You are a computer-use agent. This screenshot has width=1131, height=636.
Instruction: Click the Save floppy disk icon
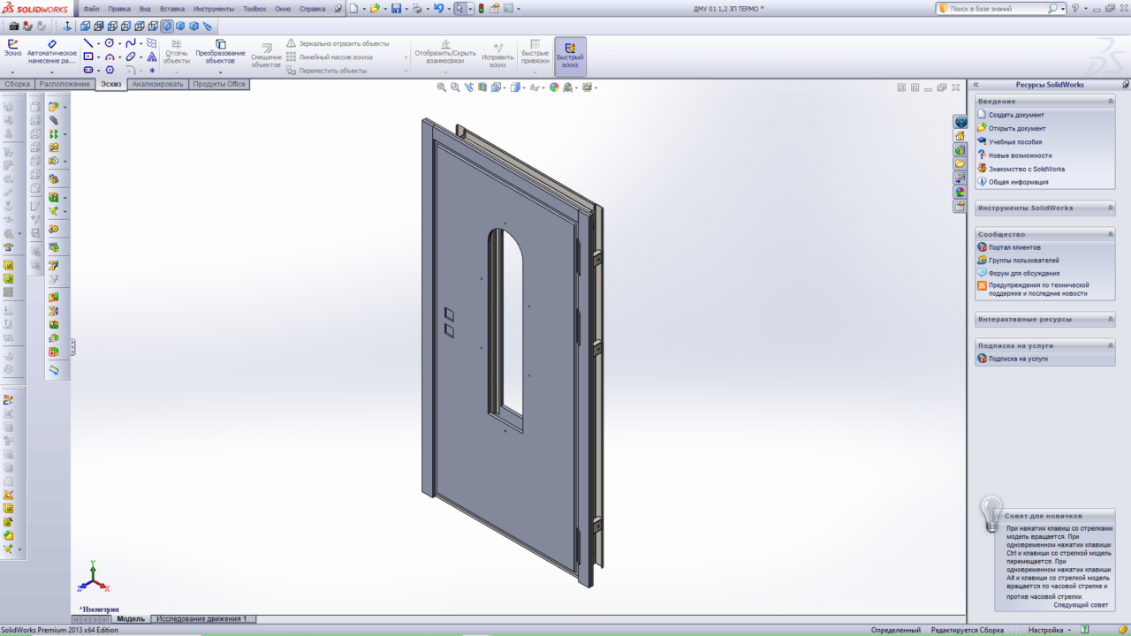pos(396,9)
